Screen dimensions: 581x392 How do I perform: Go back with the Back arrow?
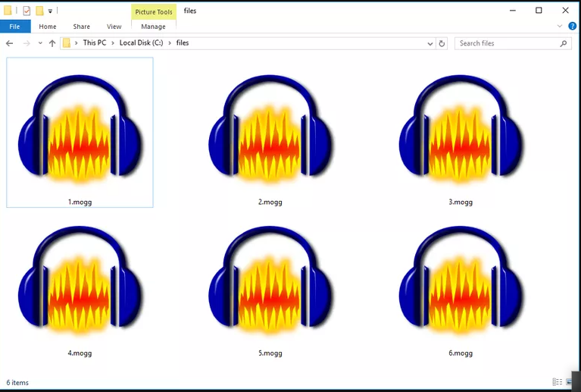[x=10, y=43]
